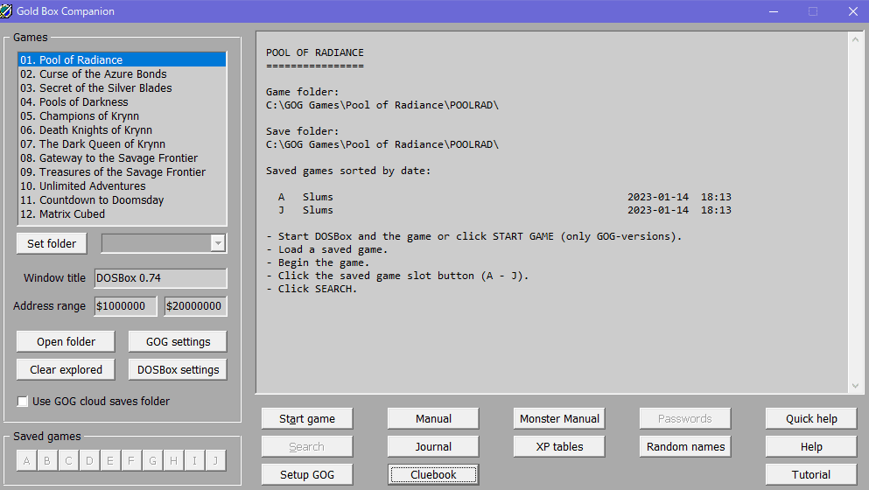Click the Game folder path text
The image size is (869, 490).
pyautogui.click(x=382, y=105)
